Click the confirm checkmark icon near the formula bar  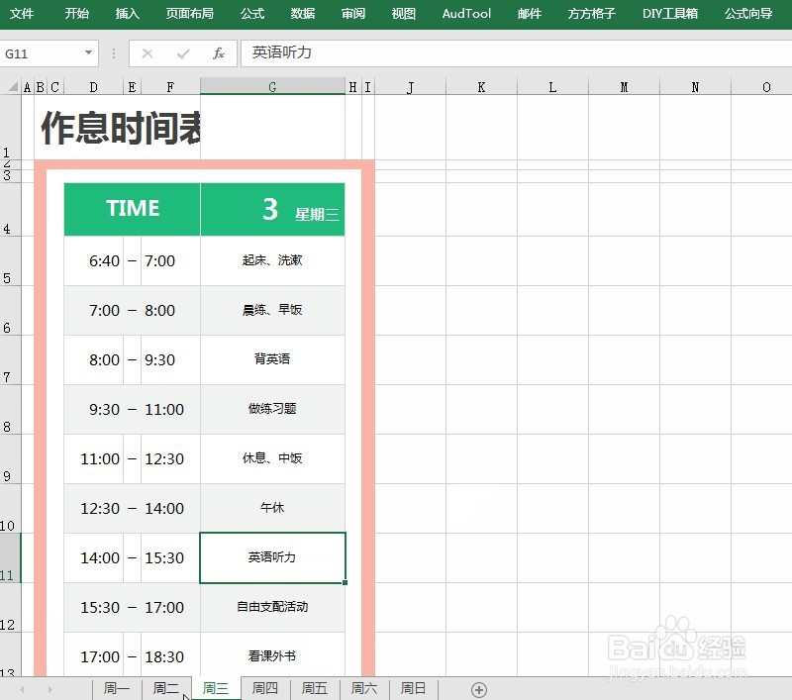coord(180,53)
